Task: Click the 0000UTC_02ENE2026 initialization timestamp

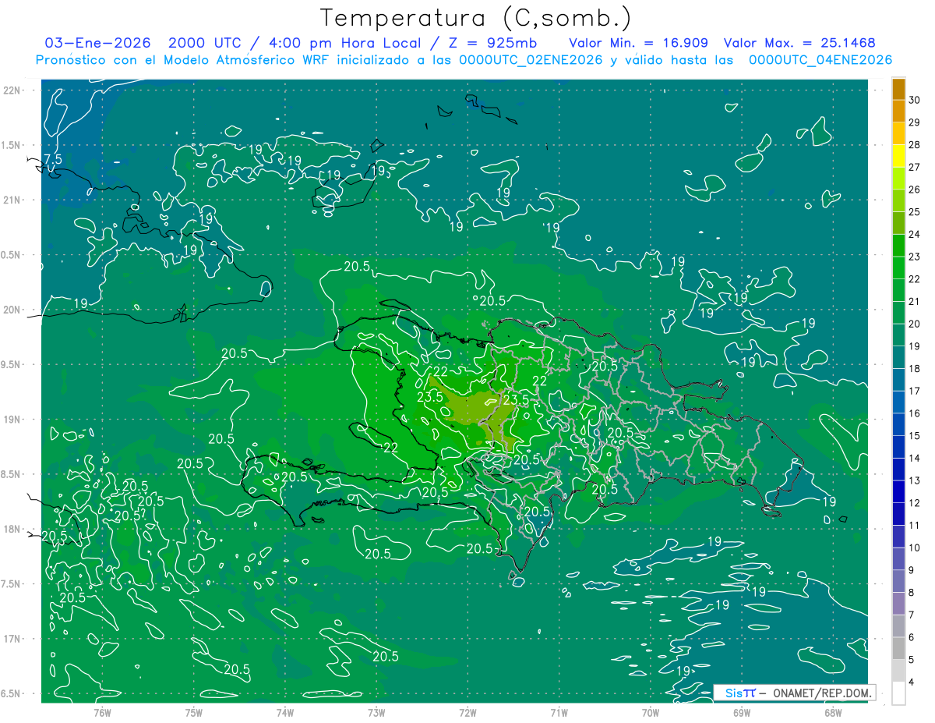Action: click(x=531, y=60)
